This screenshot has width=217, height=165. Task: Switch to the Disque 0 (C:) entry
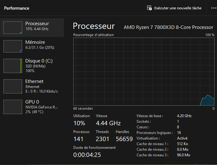[x=32, y=66]
